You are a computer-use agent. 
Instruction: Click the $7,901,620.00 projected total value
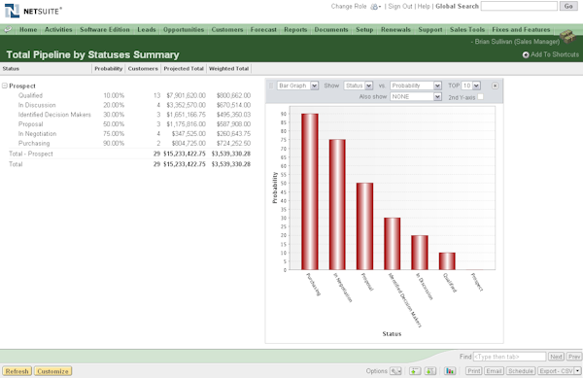pos(186,95)
